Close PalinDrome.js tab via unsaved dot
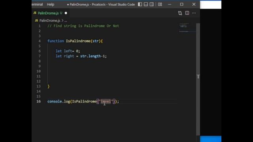 66,13
